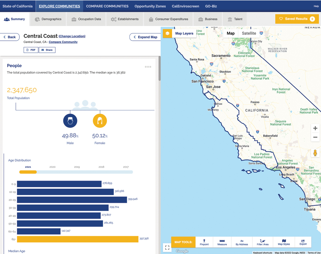The height and width of the screenshot is (254, 321).
Task: Open the Map Styles tool
Action: point(284,242)
